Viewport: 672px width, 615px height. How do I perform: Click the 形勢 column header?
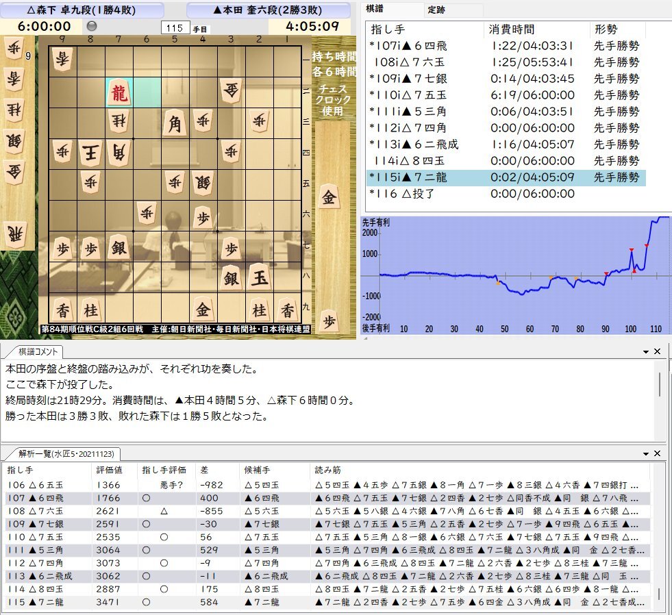[x=618, y=29]
